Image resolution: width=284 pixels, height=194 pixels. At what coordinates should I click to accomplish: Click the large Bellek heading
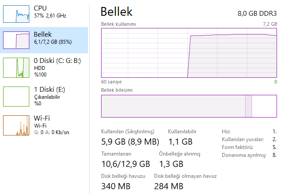pos(116,12)
